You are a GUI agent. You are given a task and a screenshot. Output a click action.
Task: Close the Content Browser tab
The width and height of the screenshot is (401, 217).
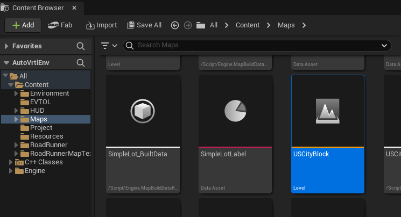(74, 8)
